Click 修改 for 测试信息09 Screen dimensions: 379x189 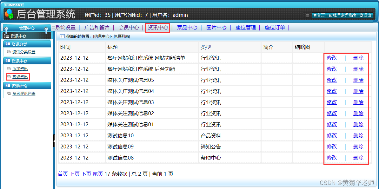332,147
